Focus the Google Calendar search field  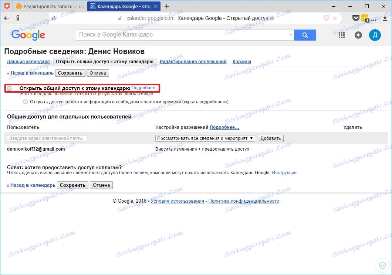point(185,35)
